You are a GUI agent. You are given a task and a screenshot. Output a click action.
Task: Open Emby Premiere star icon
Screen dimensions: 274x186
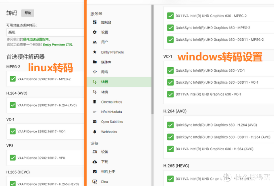pyautogui.click(x=95, y=52)
